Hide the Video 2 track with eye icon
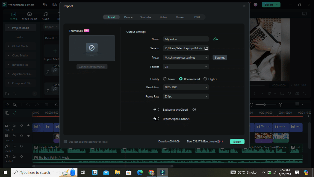314x177 pixels. pyautogui.click(x=29, y=125)
